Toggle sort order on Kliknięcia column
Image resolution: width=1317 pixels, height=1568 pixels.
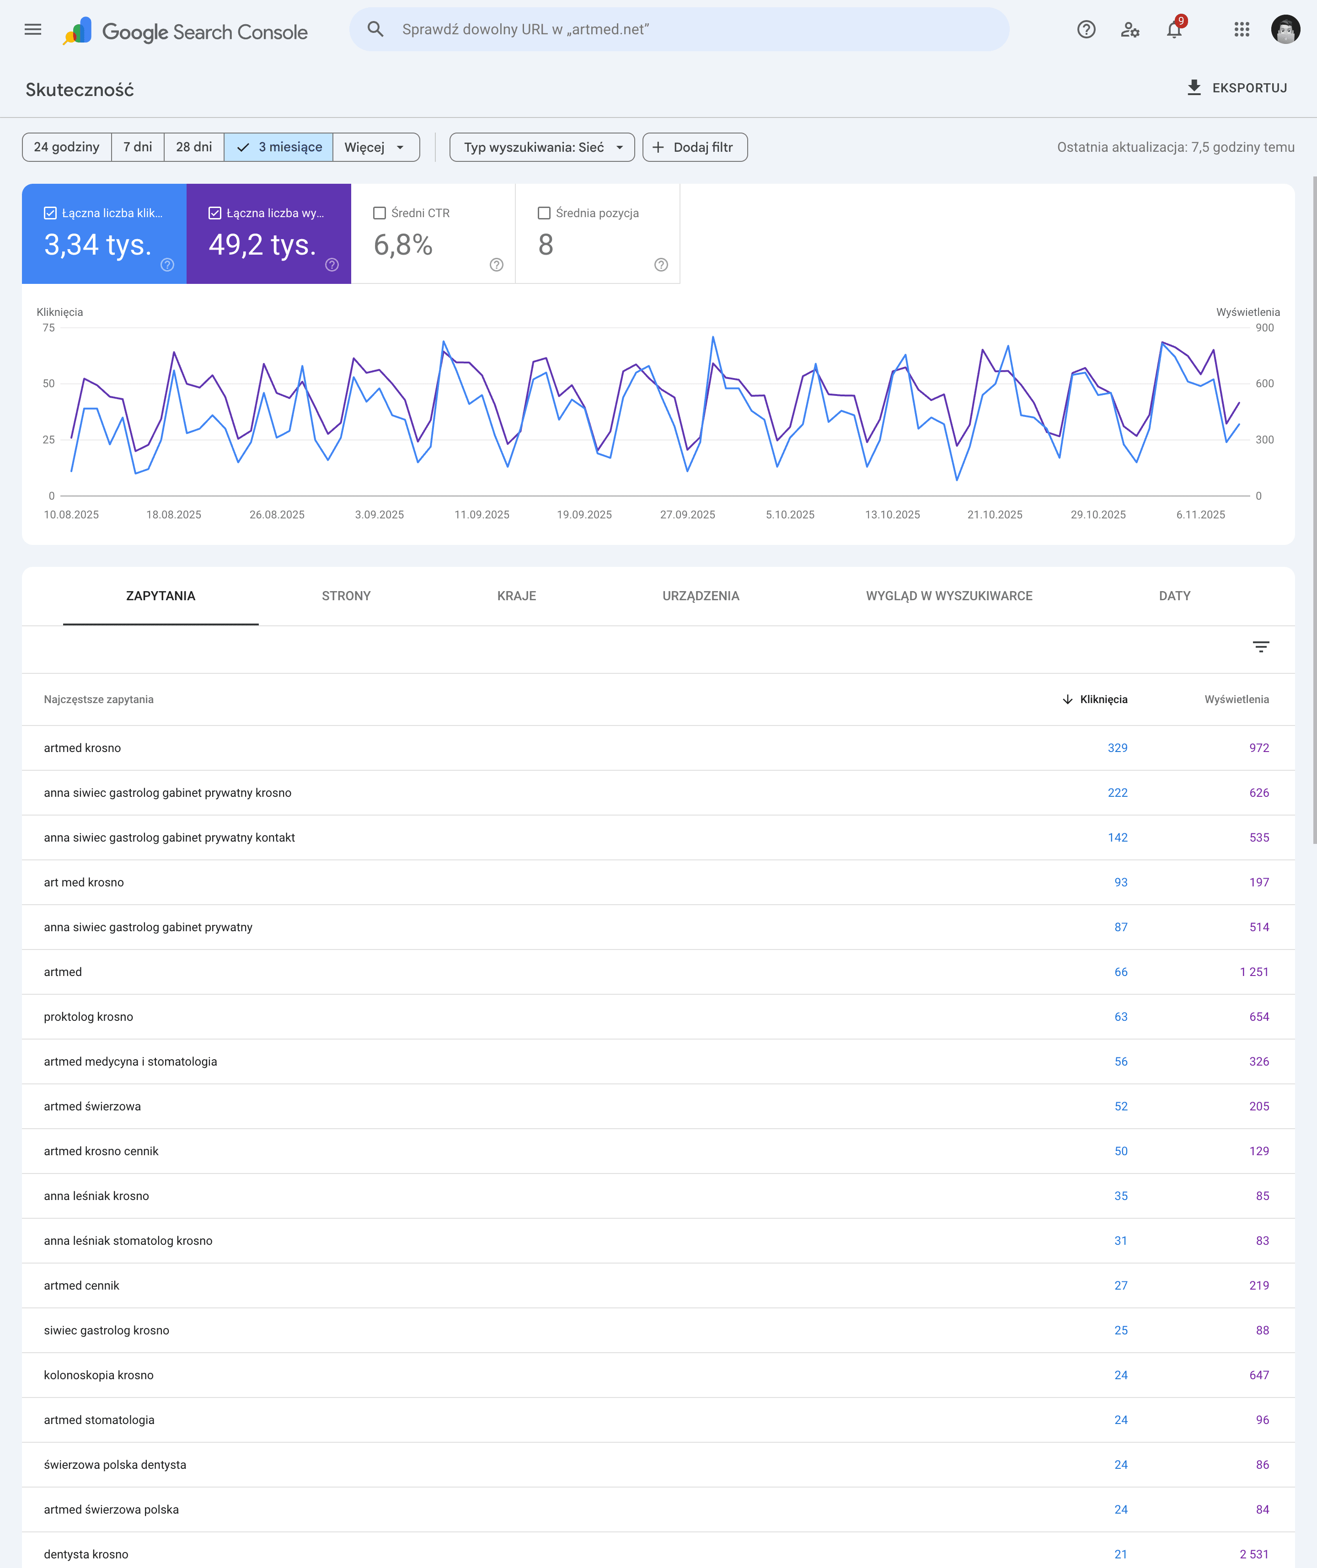click(x=1095, y=699)
